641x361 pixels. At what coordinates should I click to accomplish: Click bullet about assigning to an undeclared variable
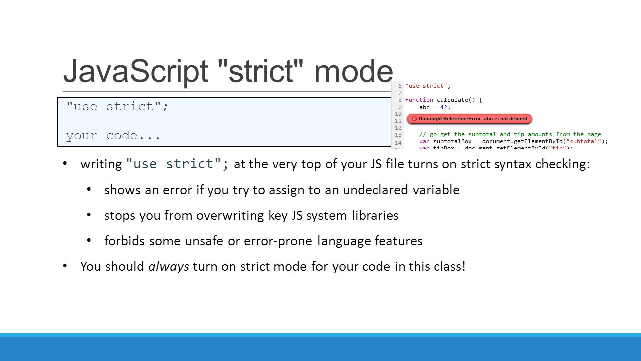click(282, 190)
